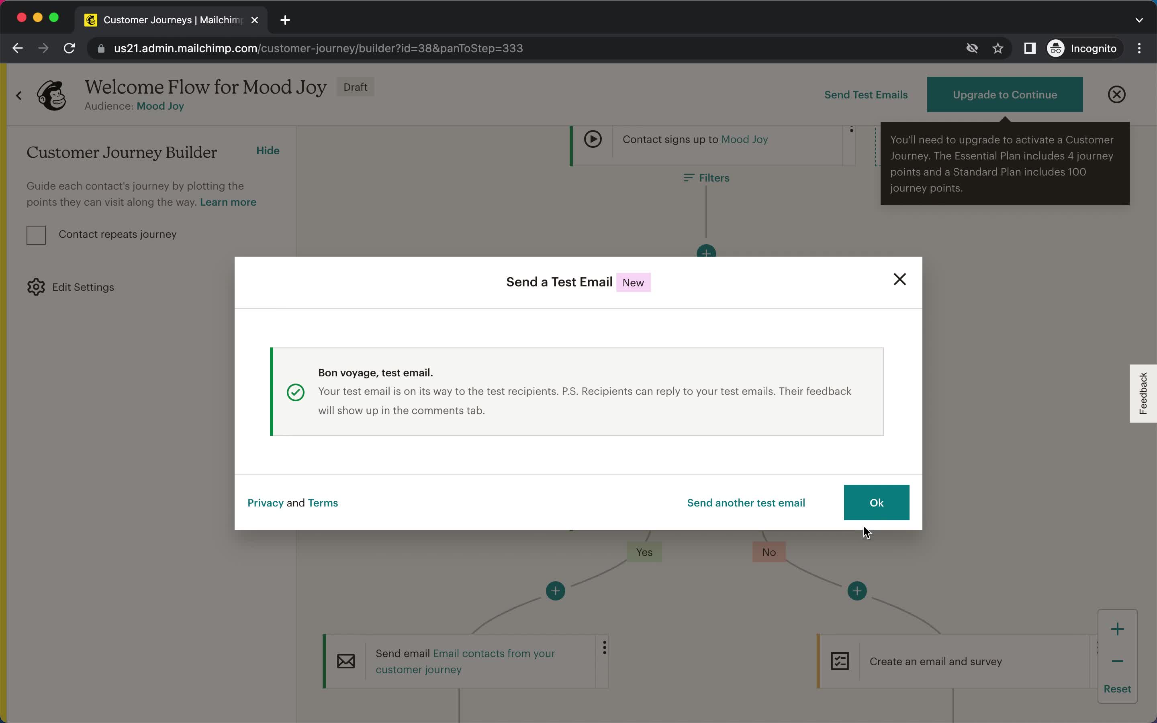The width and height of the screenshot is (1157, 723).
Task: Click Send another test email link
Action: point(746,502)
